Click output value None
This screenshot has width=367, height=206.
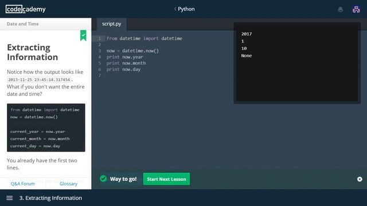tap(247, 56)
